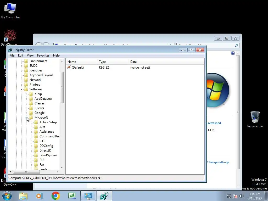Open the Favorites menu

coord(43,55)
